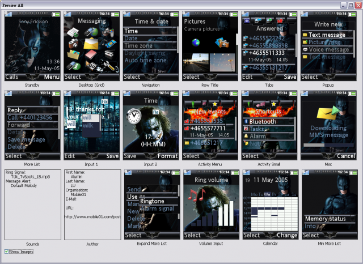The width and height of the screenshot is (363, 264).
Task: Open the Standby preview thumbnail
Action: pos(32,46)
